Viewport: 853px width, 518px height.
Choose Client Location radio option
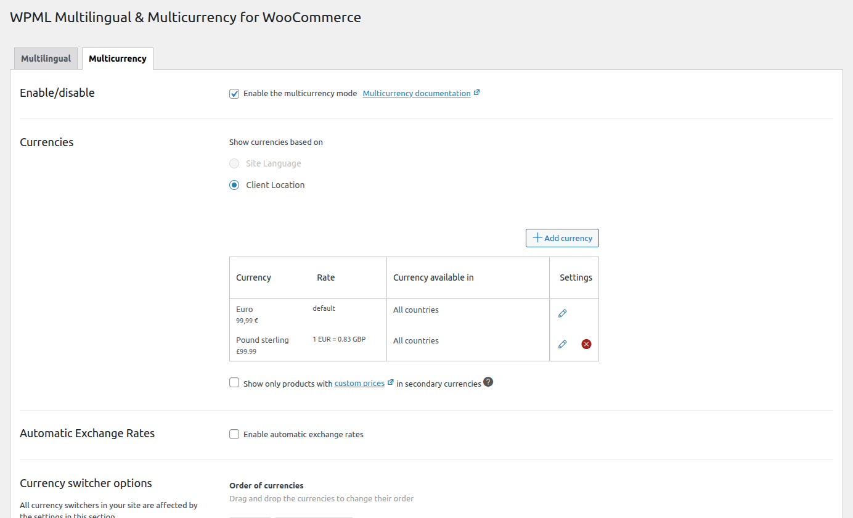pos(234,185)
